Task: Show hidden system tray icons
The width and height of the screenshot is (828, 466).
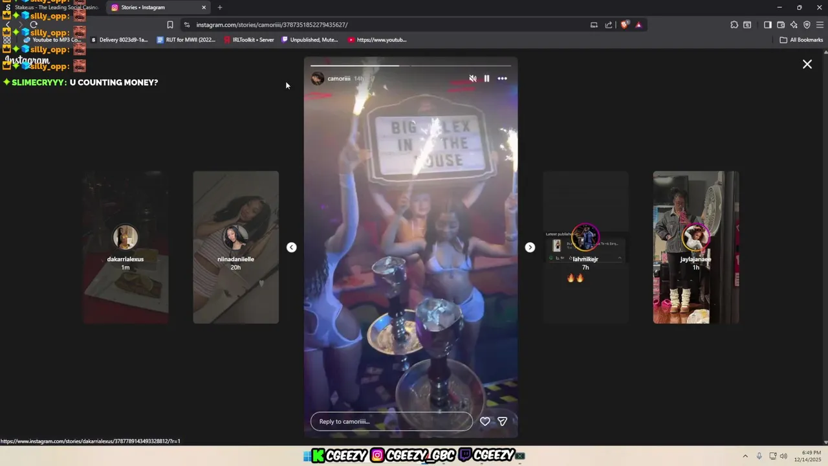Action: [x=745, y=456]
